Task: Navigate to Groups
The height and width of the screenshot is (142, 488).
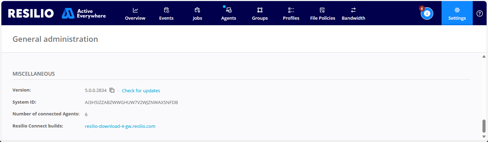Action: click(x=260, y=14)
